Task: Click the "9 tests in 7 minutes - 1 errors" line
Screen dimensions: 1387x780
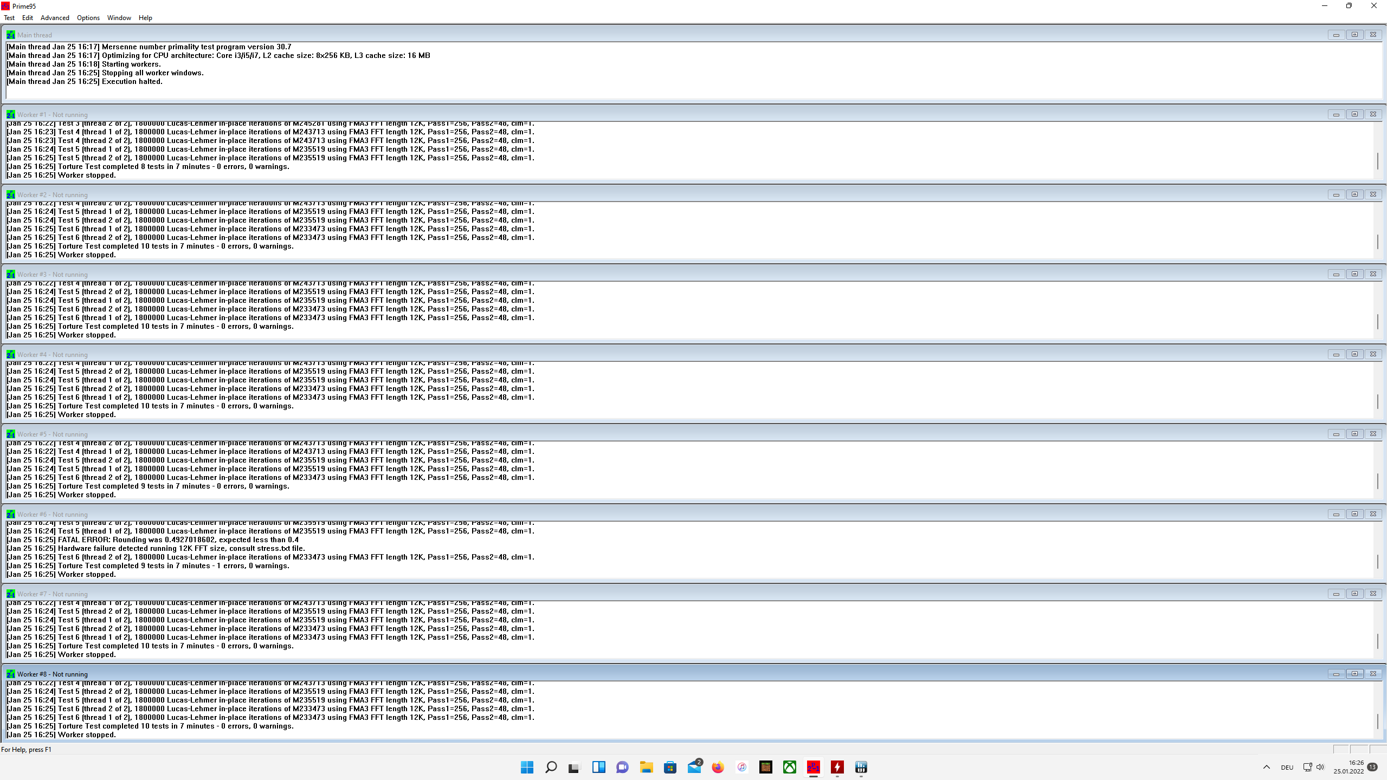Action: (x=148, y=565)
